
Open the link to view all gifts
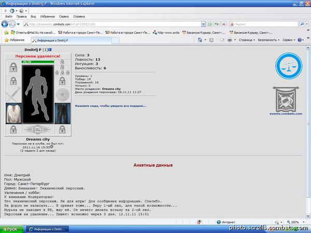click(110, 106)
